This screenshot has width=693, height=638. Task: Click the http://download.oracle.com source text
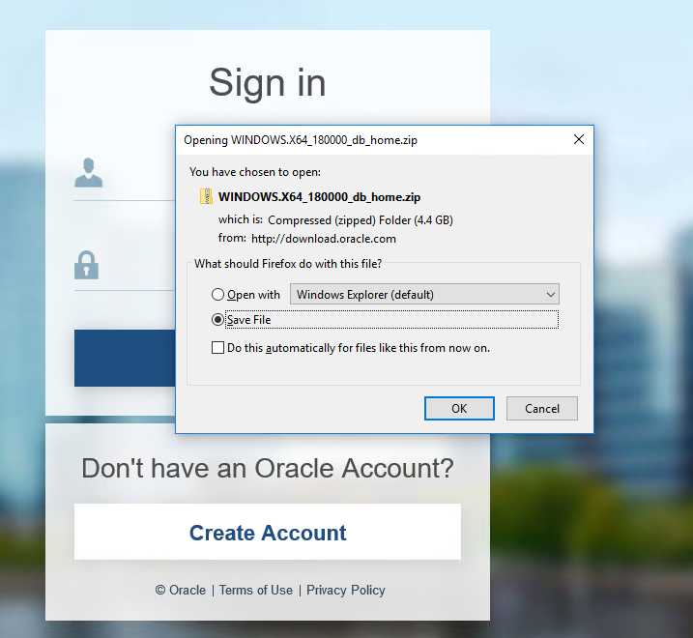tap(324, 239)
